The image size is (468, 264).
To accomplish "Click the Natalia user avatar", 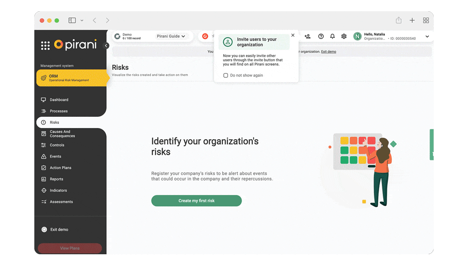I will point(358,36).
